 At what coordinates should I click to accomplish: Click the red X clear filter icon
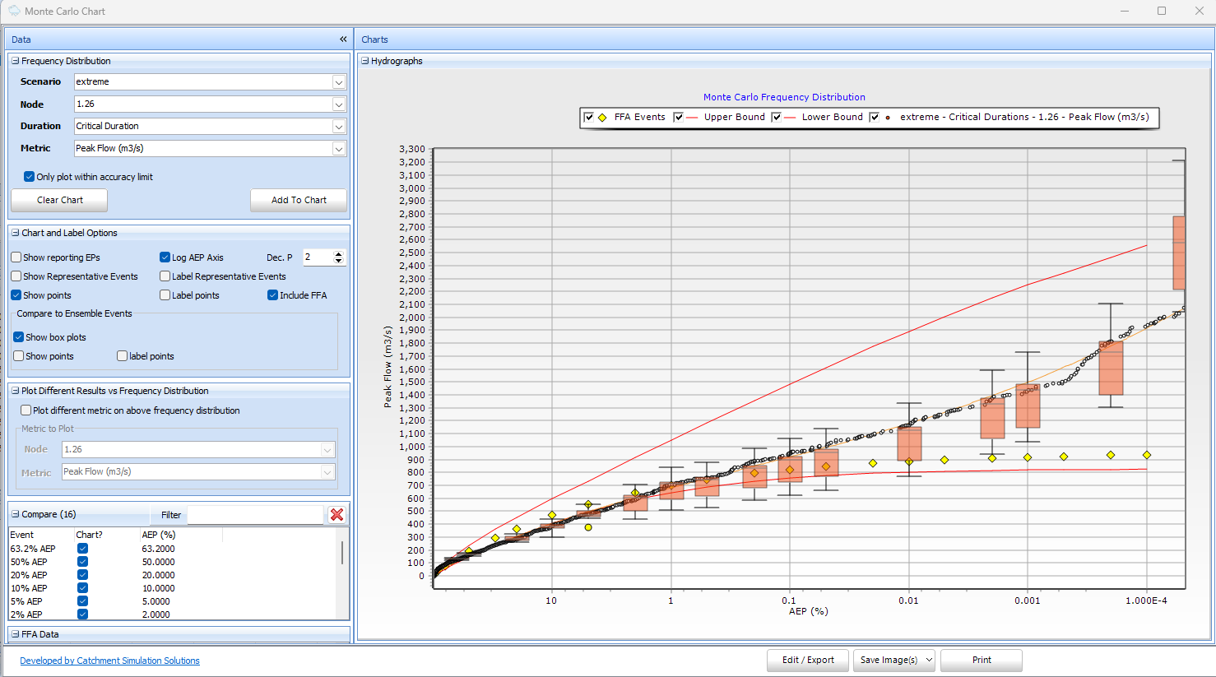click(336, 515)
